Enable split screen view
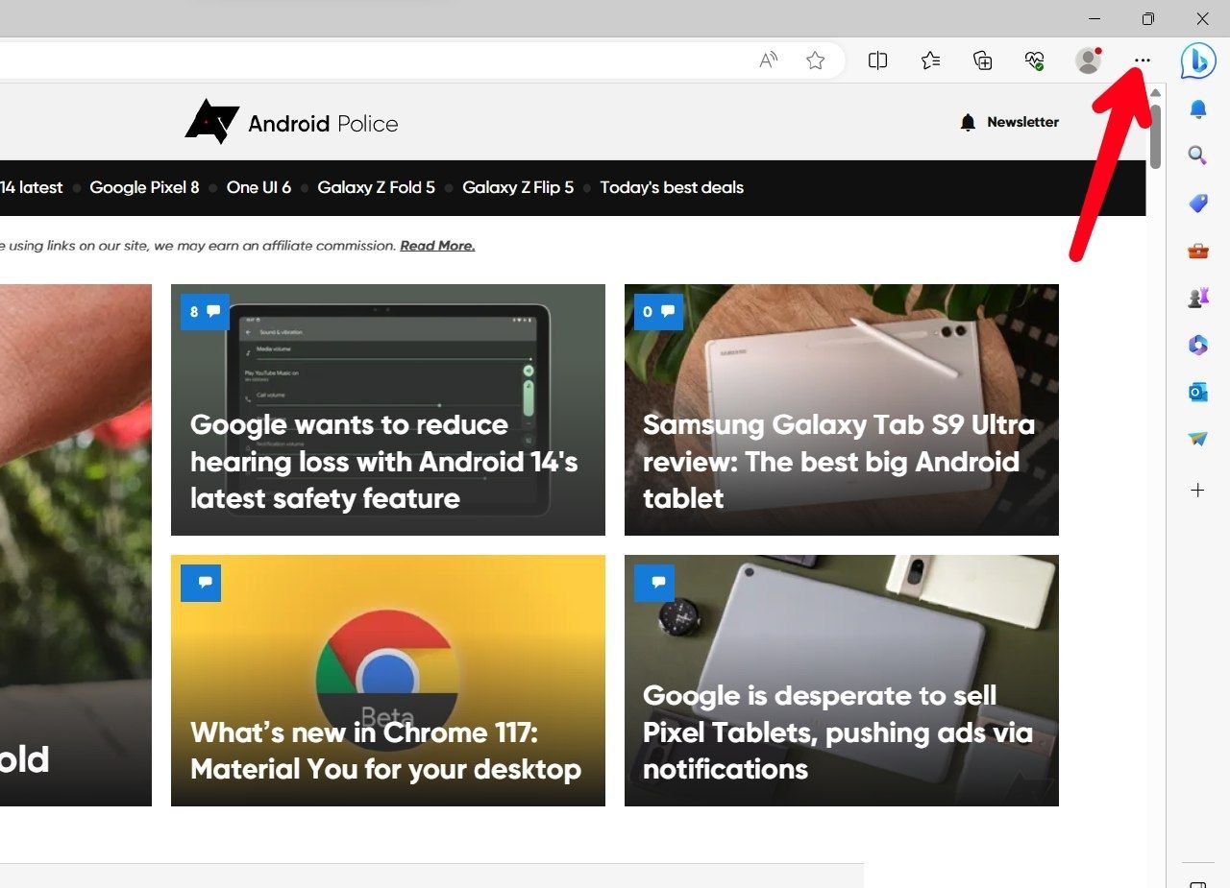The width and height of the screenshot is (1230, 888). click(x=877, y=60)
